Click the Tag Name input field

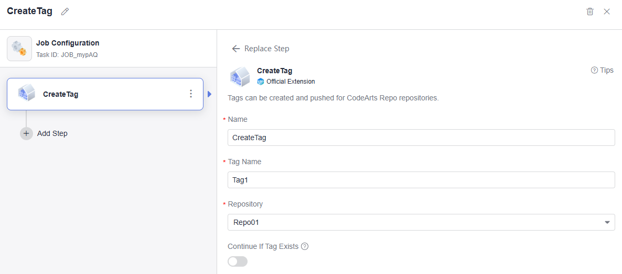click(421, 180)
